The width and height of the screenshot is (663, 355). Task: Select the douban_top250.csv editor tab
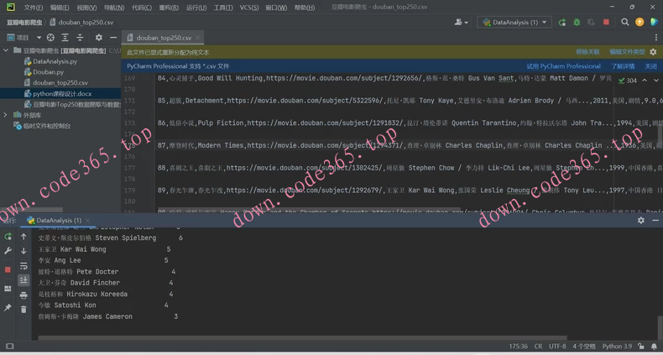(x=163, y=38)
